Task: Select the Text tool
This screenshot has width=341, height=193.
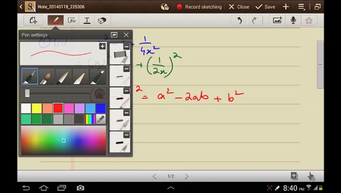Action: [87, 20]
